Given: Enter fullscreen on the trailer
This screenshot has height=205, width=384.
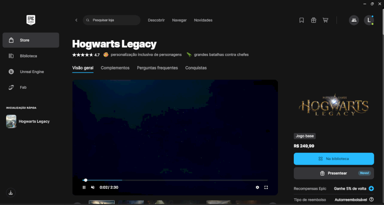Looking at the screenshot, I should coord(266,187).
